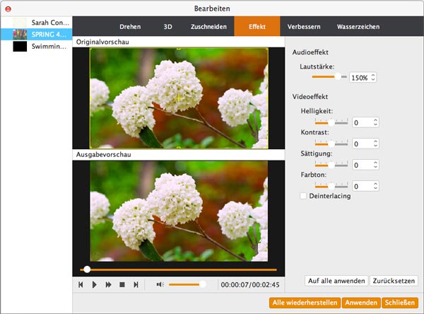Switch to the Zuschneiden tab

(208, 27)
